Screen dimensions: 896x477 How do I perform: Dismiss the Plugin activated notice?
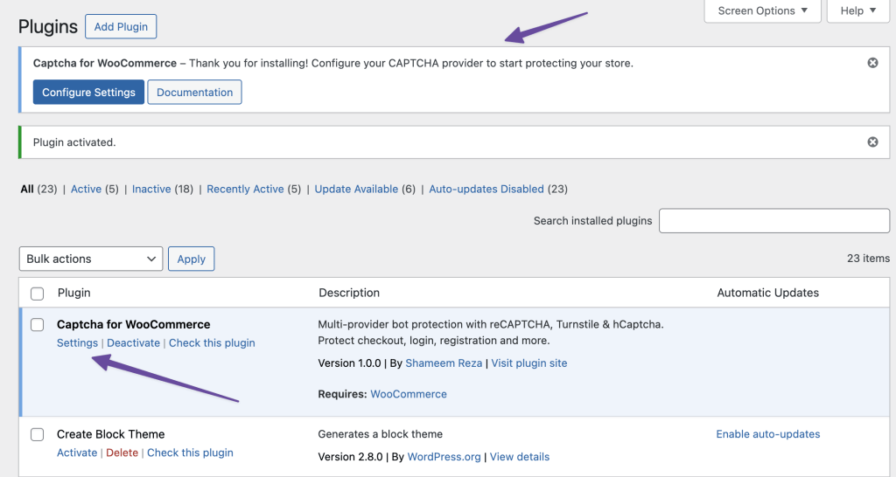[872, 142]
